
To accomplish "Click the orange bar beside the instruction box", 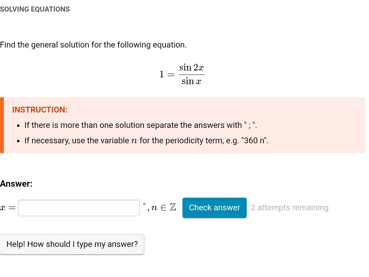I will [2, 125].
